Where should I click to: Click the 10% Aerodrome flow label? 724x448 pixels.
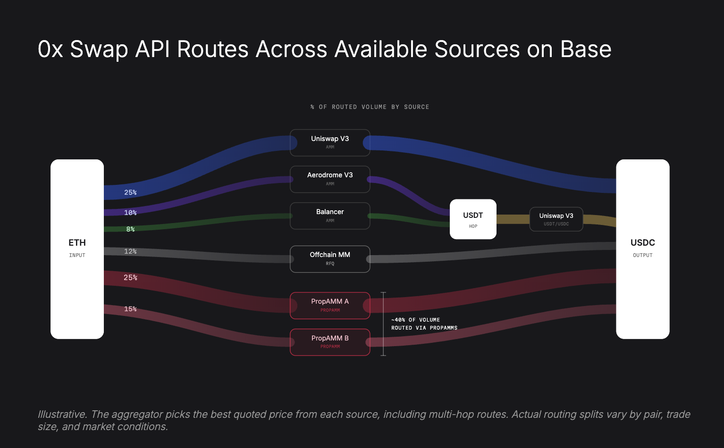pyautogui.click(x=130, y=212)
